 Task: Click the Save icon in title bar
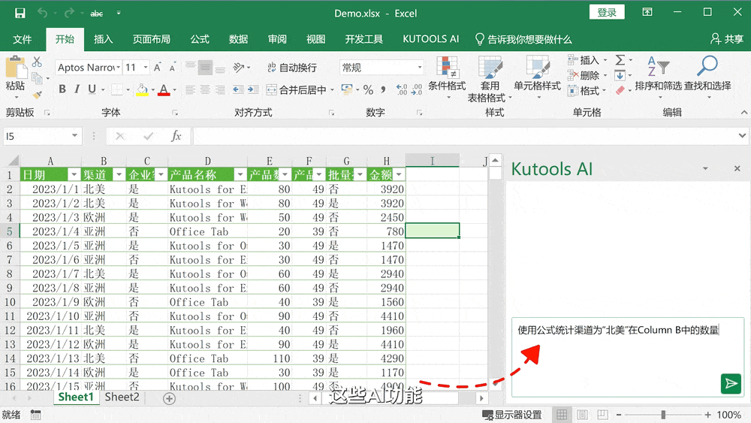pos(20,13)
